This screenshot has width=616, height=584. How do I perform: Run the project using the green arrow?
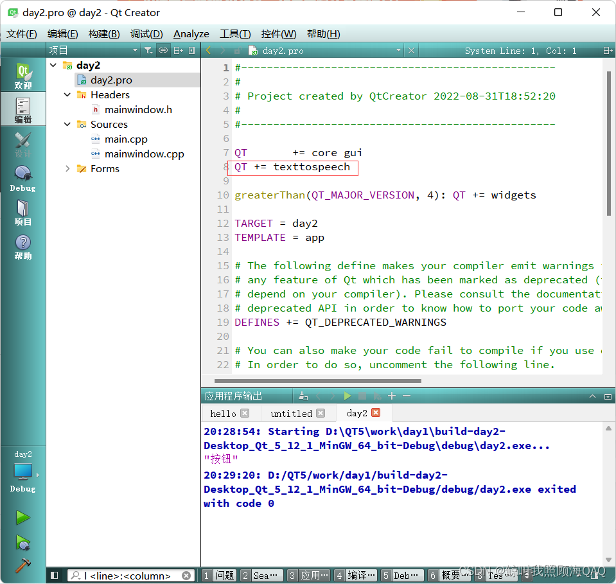(23, 517)
